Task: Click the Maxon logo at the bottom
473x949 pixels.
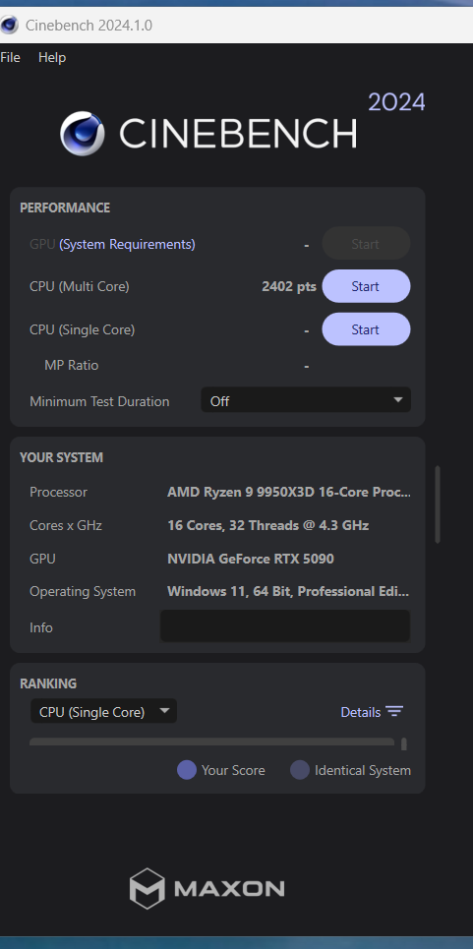Action: [207, 888]
